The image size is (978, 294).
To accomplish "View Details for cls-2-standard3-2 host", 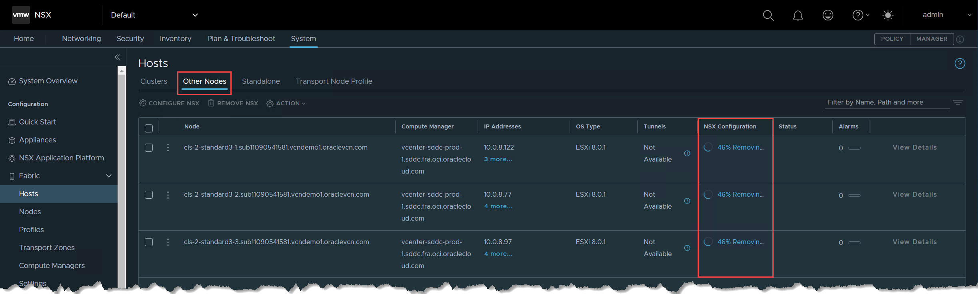I will click(x=914, y=195).
